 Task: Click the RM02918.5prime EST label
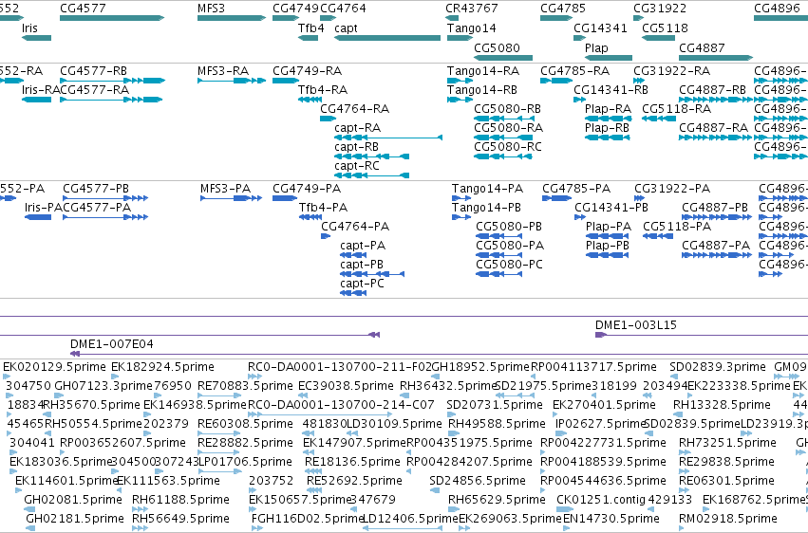point(728,519)
